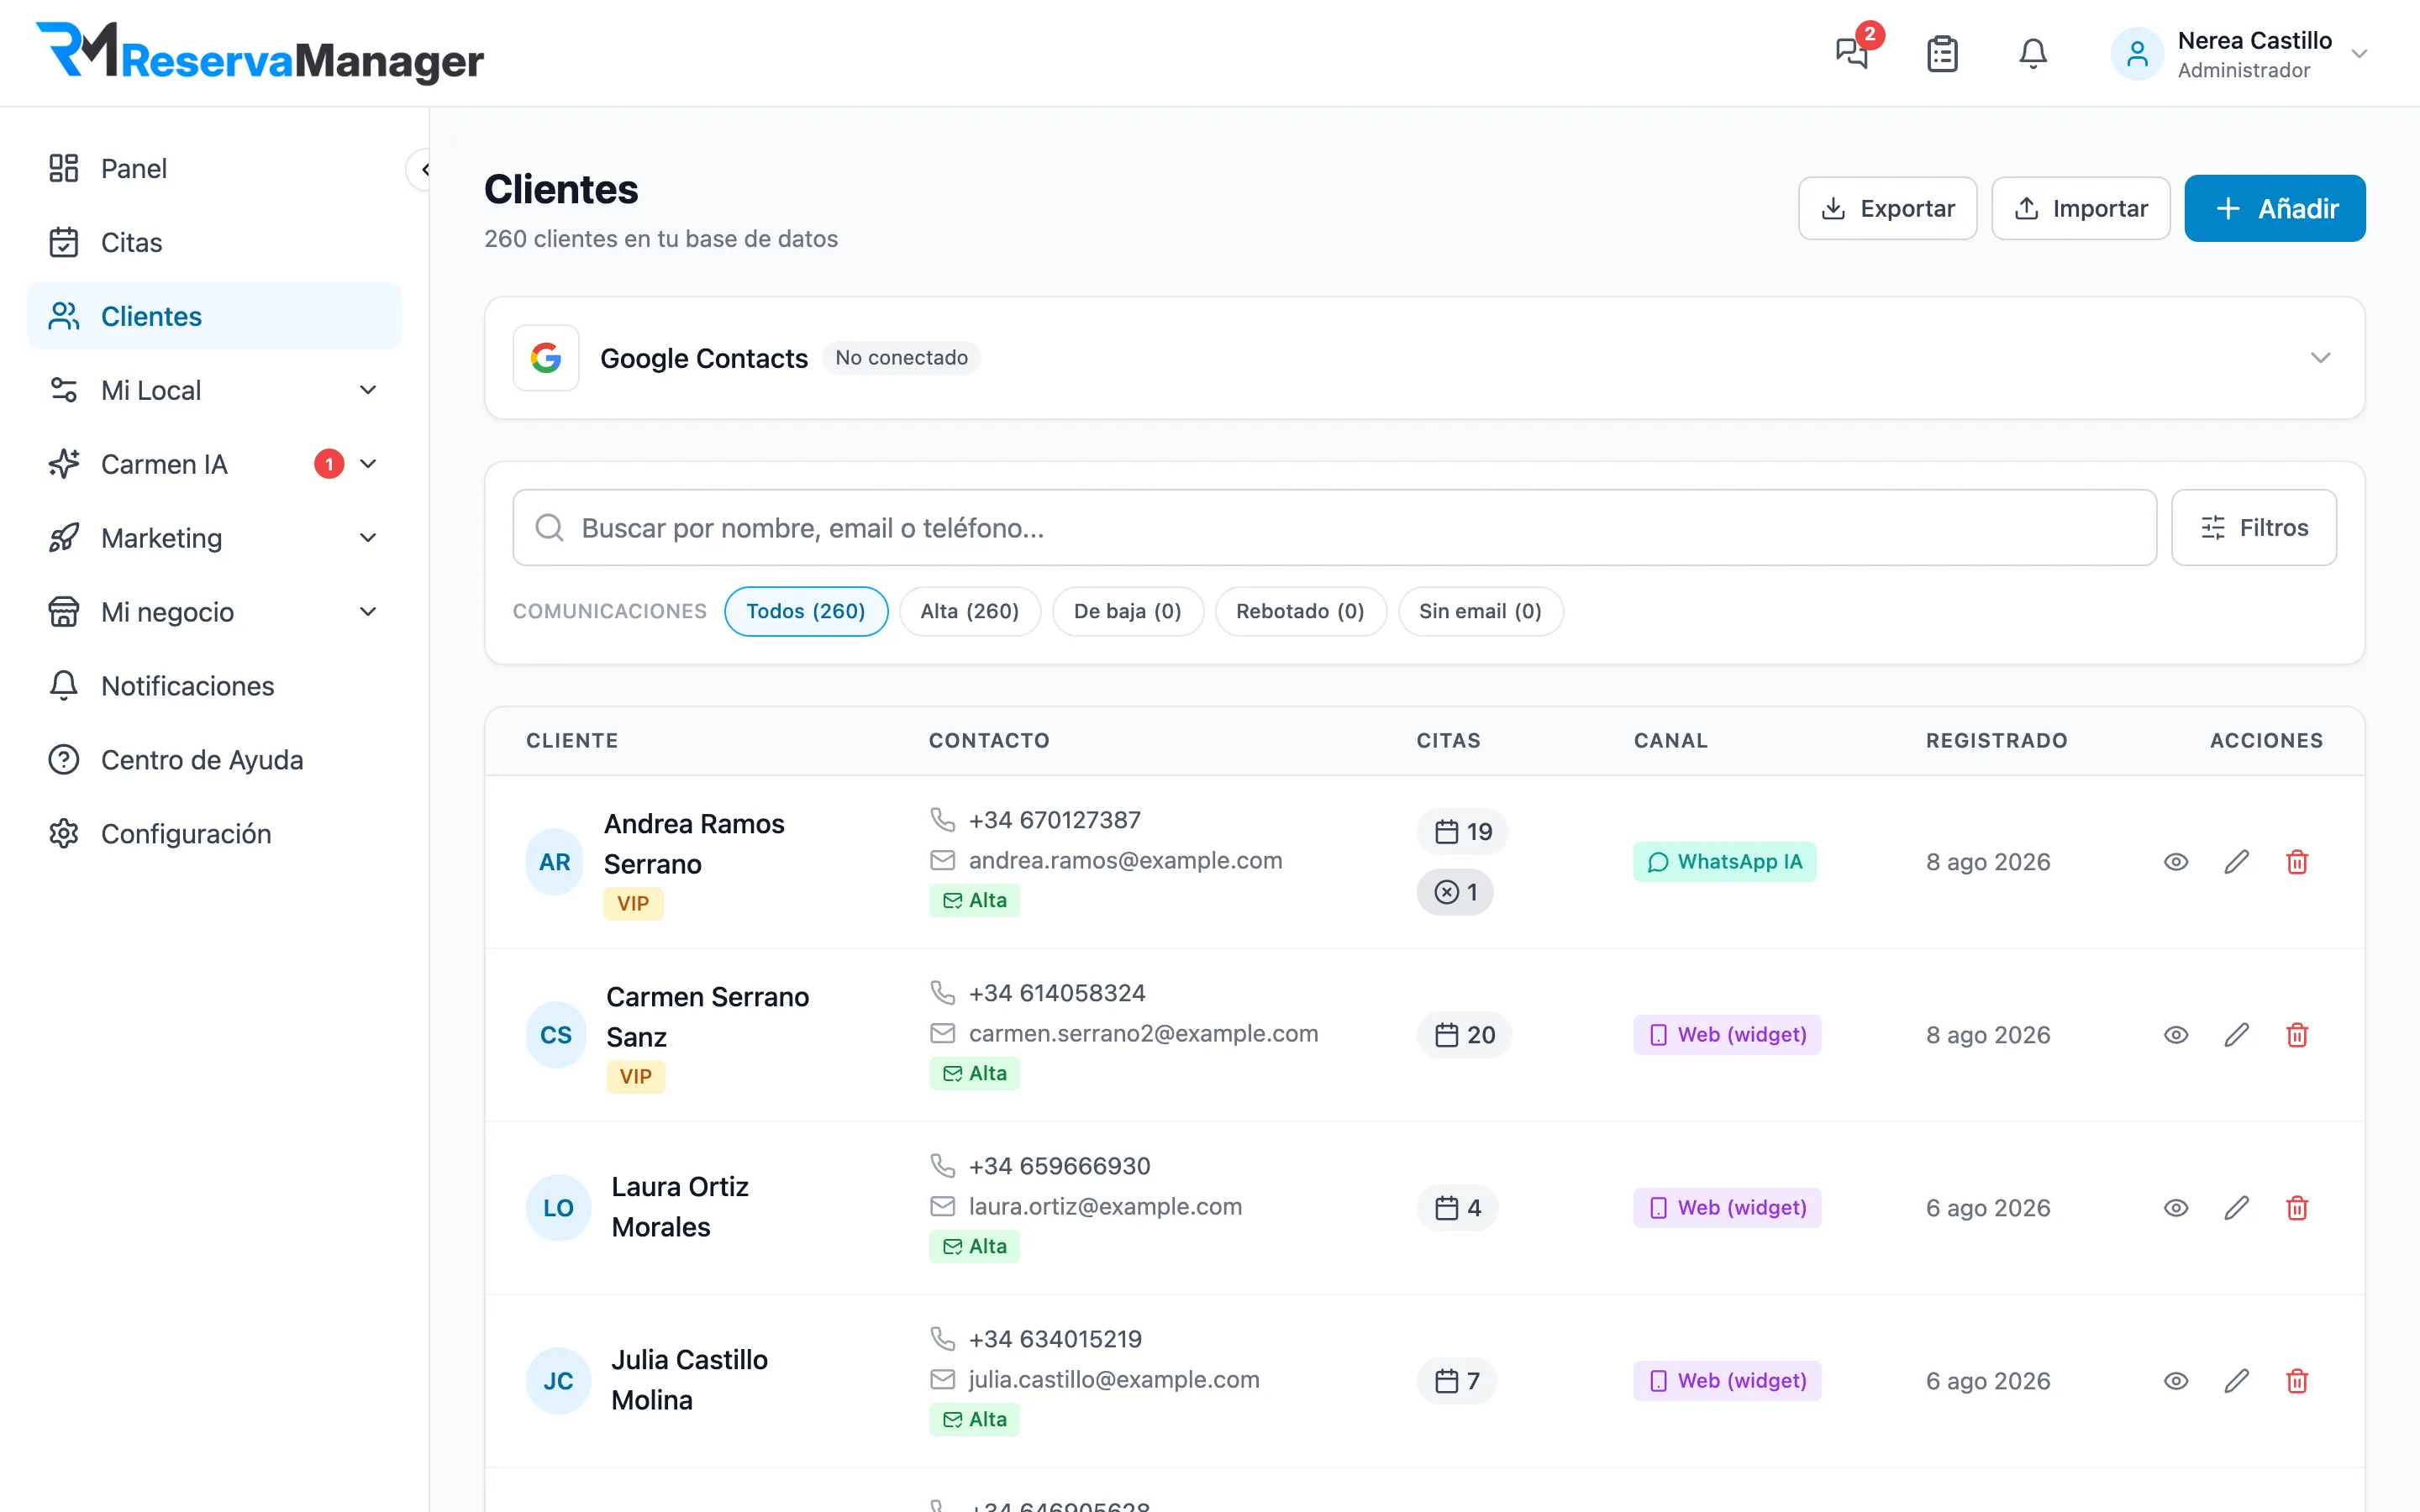Go to Panel in the sidebar
Viewport: 2420px width, 1512px height.
click(214, 168)
